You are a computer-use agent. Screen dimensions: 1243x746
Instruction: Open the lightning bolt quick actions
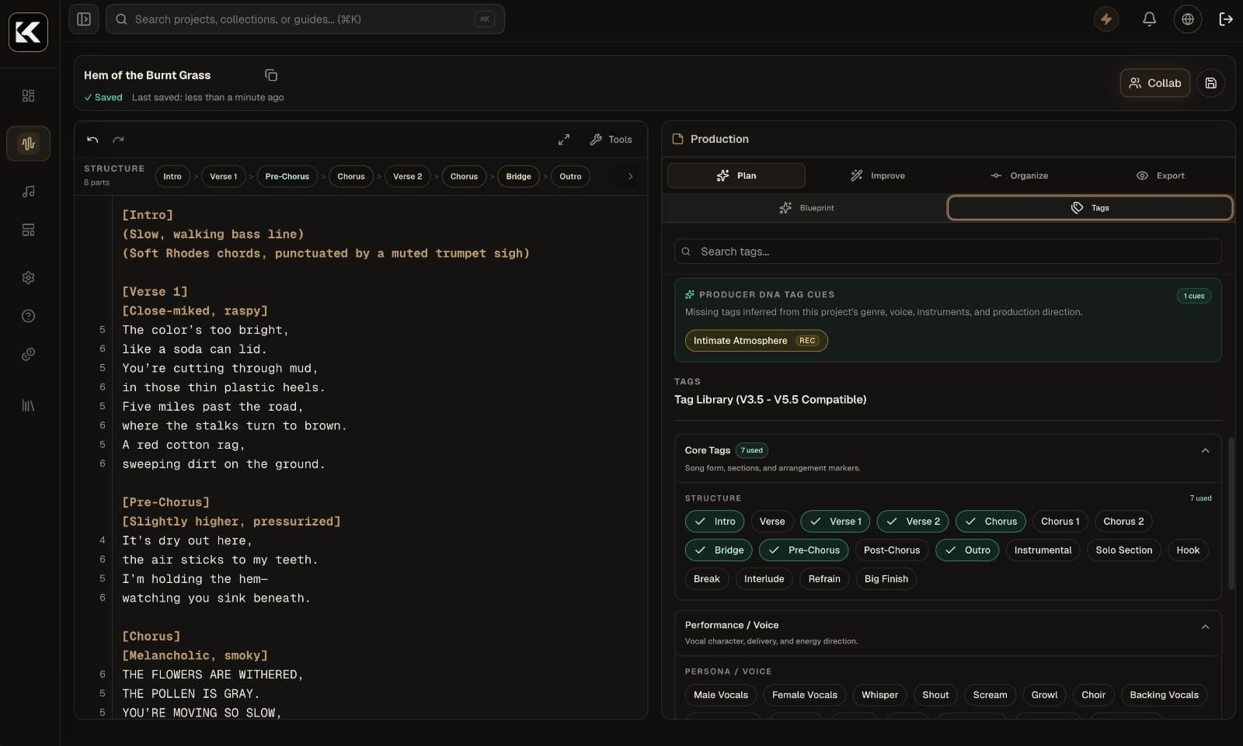click(1106, 19)
